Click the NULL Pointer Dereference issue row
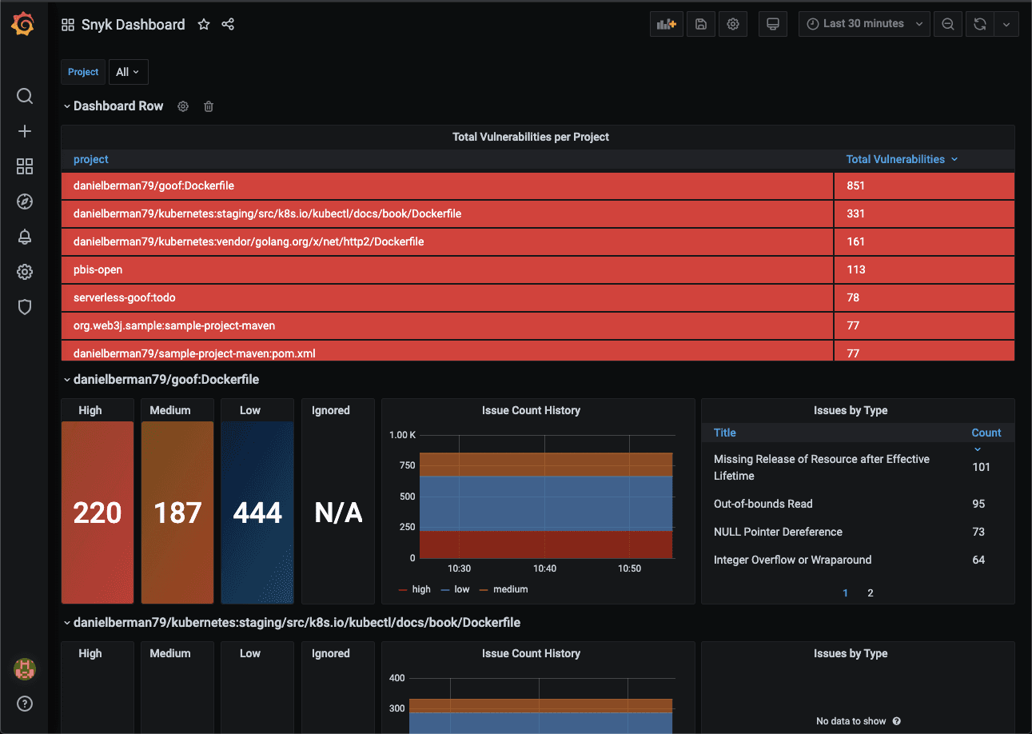Screen dimensions: 1032x734 858,532
